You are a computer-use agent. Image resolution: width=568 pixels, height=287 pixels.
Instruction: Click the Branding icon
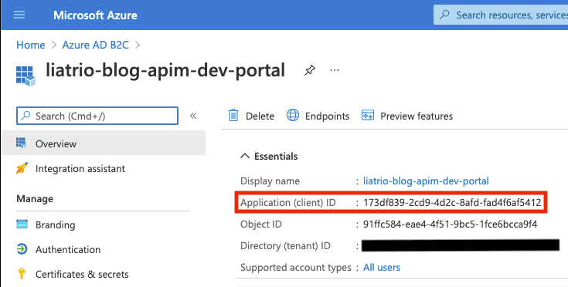click(22, 225)
